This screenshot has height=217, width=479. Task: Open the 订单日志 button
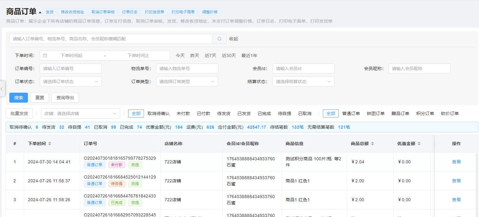[130, 12]
